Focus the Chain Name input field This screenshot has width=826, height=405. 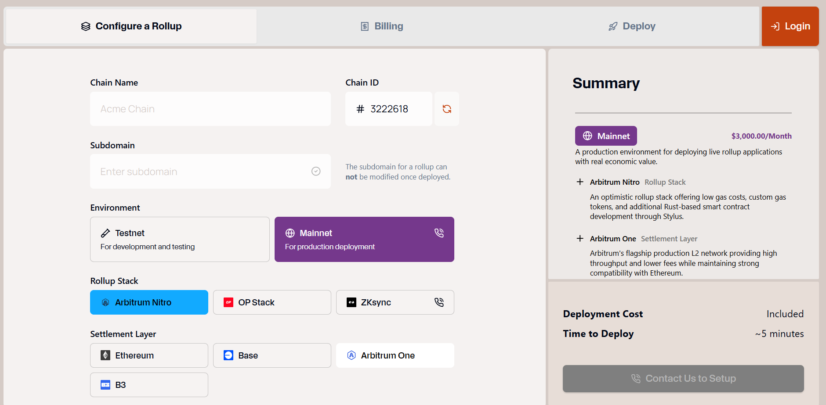(210, 109)
